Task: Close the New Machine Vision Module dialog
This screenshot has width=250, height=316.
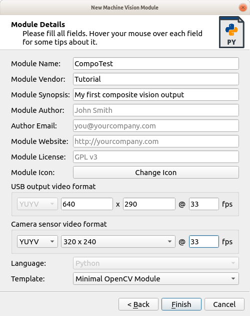Action: [243, 8]
